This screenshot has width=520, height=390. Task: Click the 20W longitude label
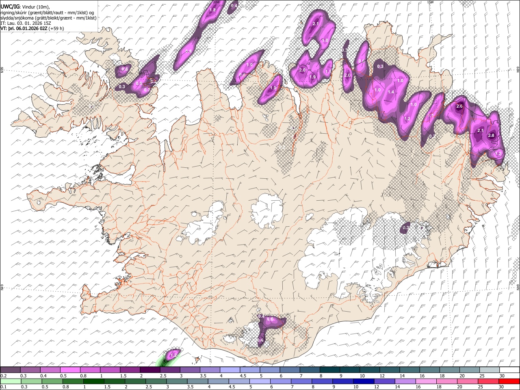click(x=216, y=2)
